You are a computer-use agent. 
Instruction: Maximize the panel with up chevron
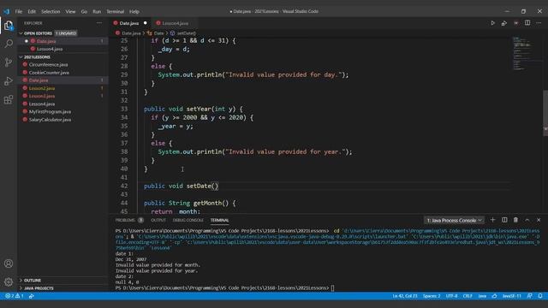[x=527, y=220]
